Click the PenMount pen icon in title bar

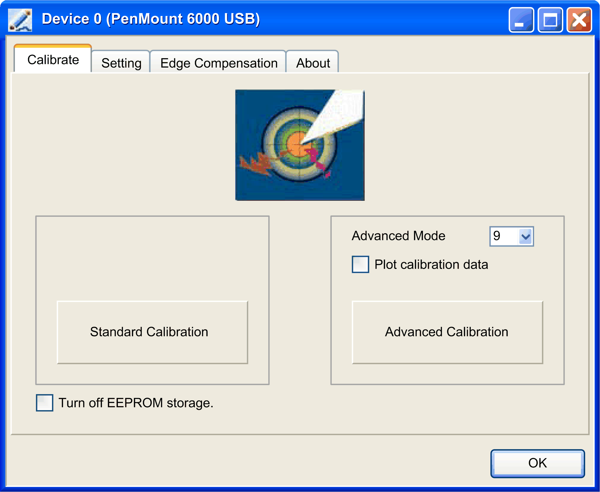tap(20, 20)
